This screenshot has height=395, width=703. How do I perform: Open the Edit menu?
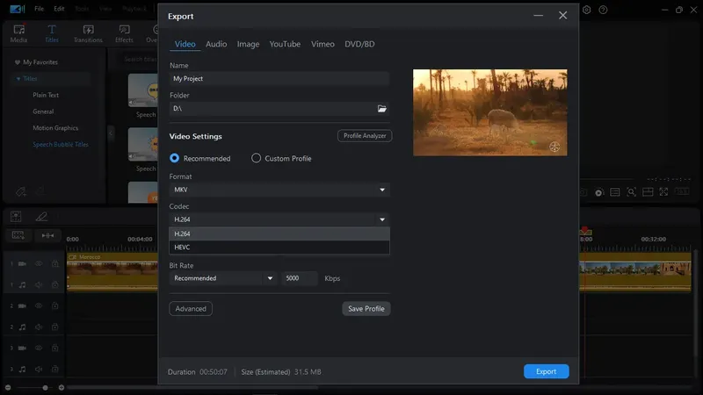coord(59,9)
